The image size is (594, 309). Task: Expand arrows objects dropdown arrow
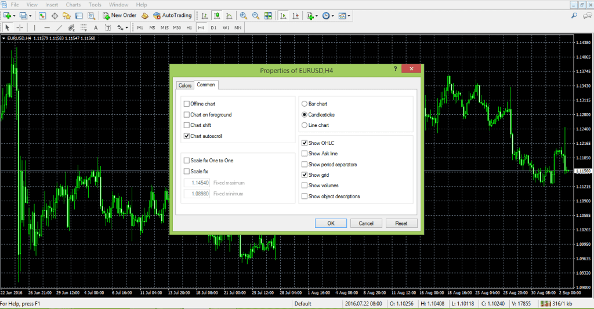click(x=126, y=28)
